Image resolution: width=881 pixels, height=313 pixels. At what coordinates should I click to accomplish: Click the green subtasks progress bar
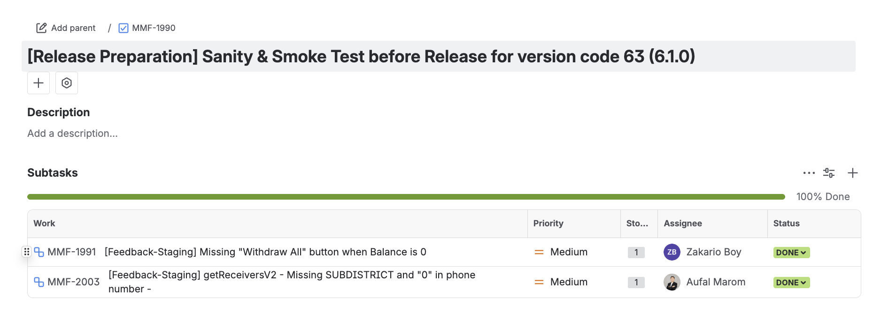406,197
